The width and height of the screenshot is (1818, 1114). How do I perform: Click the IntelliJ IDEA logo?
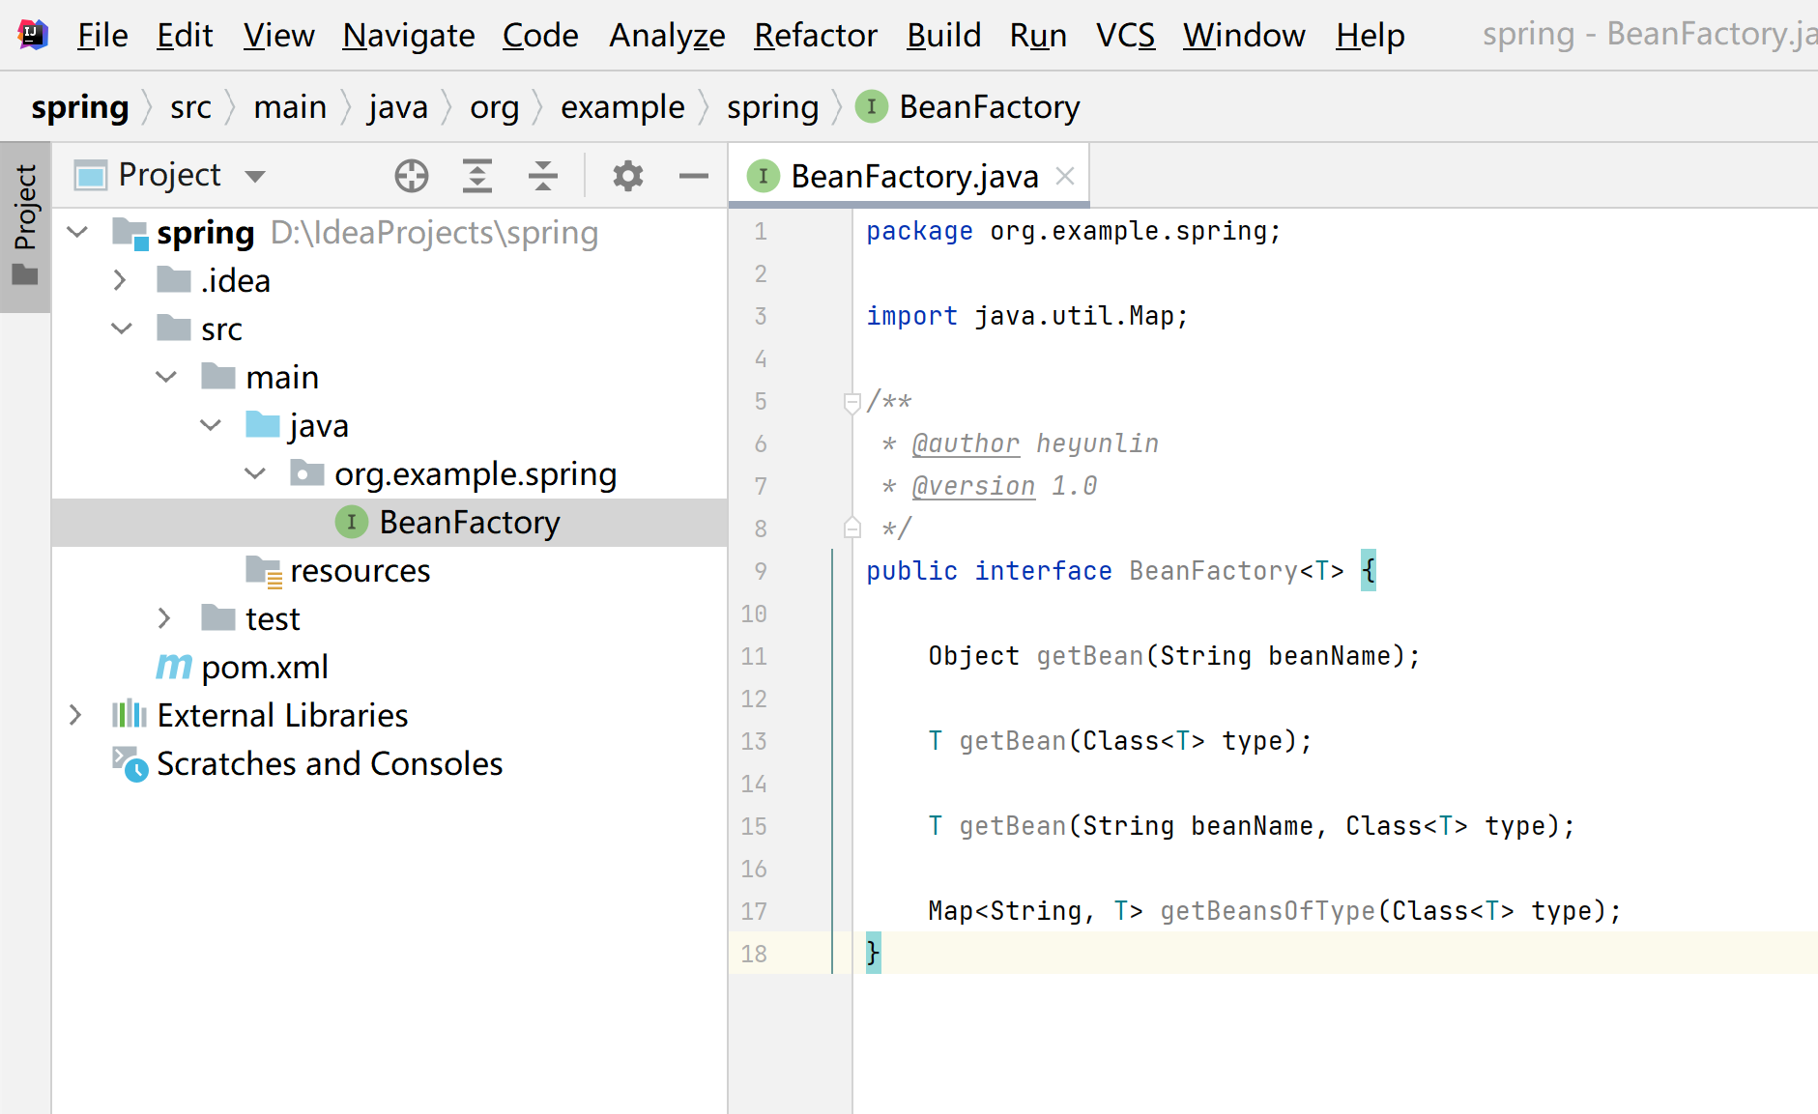(32, 34)
